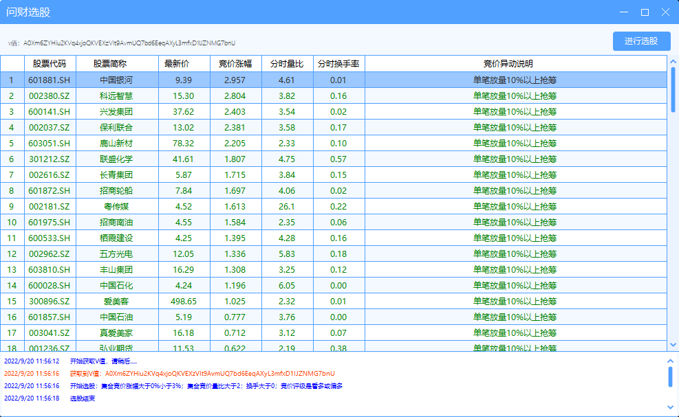The image size is (679, 417).
Task: Sort by 最新价 column header
Action: click(184, 64)
